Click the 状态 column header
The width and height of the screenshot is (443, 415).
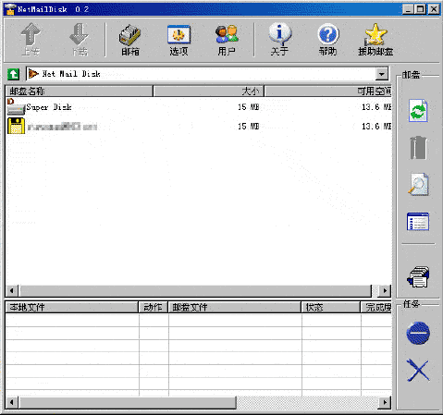pyautogui.click(x=331, y=307)
